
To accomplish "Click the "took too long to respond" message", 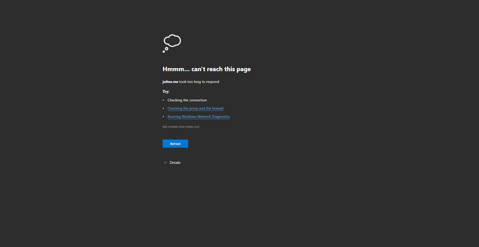I will [x=199, y=82].
